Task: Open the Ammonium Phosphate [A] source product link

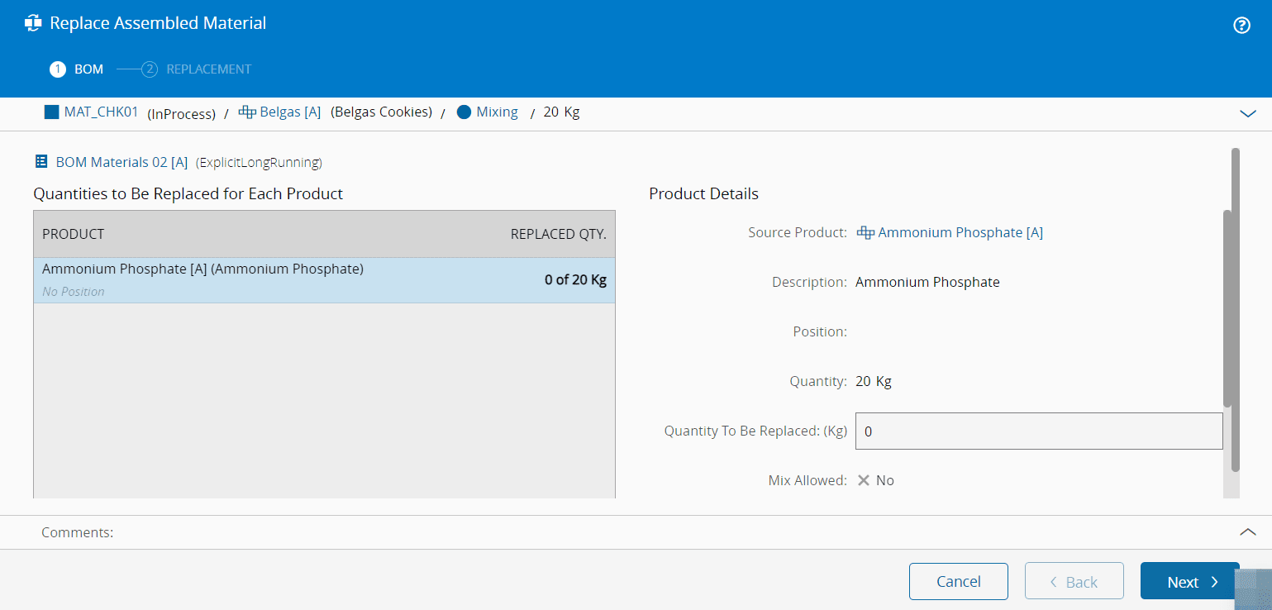Action: coord(960,233)
